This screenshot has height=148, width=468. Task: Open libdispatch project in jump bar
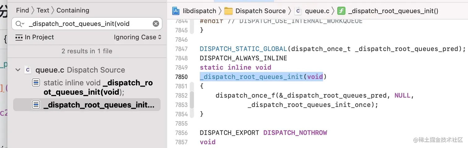199,11
